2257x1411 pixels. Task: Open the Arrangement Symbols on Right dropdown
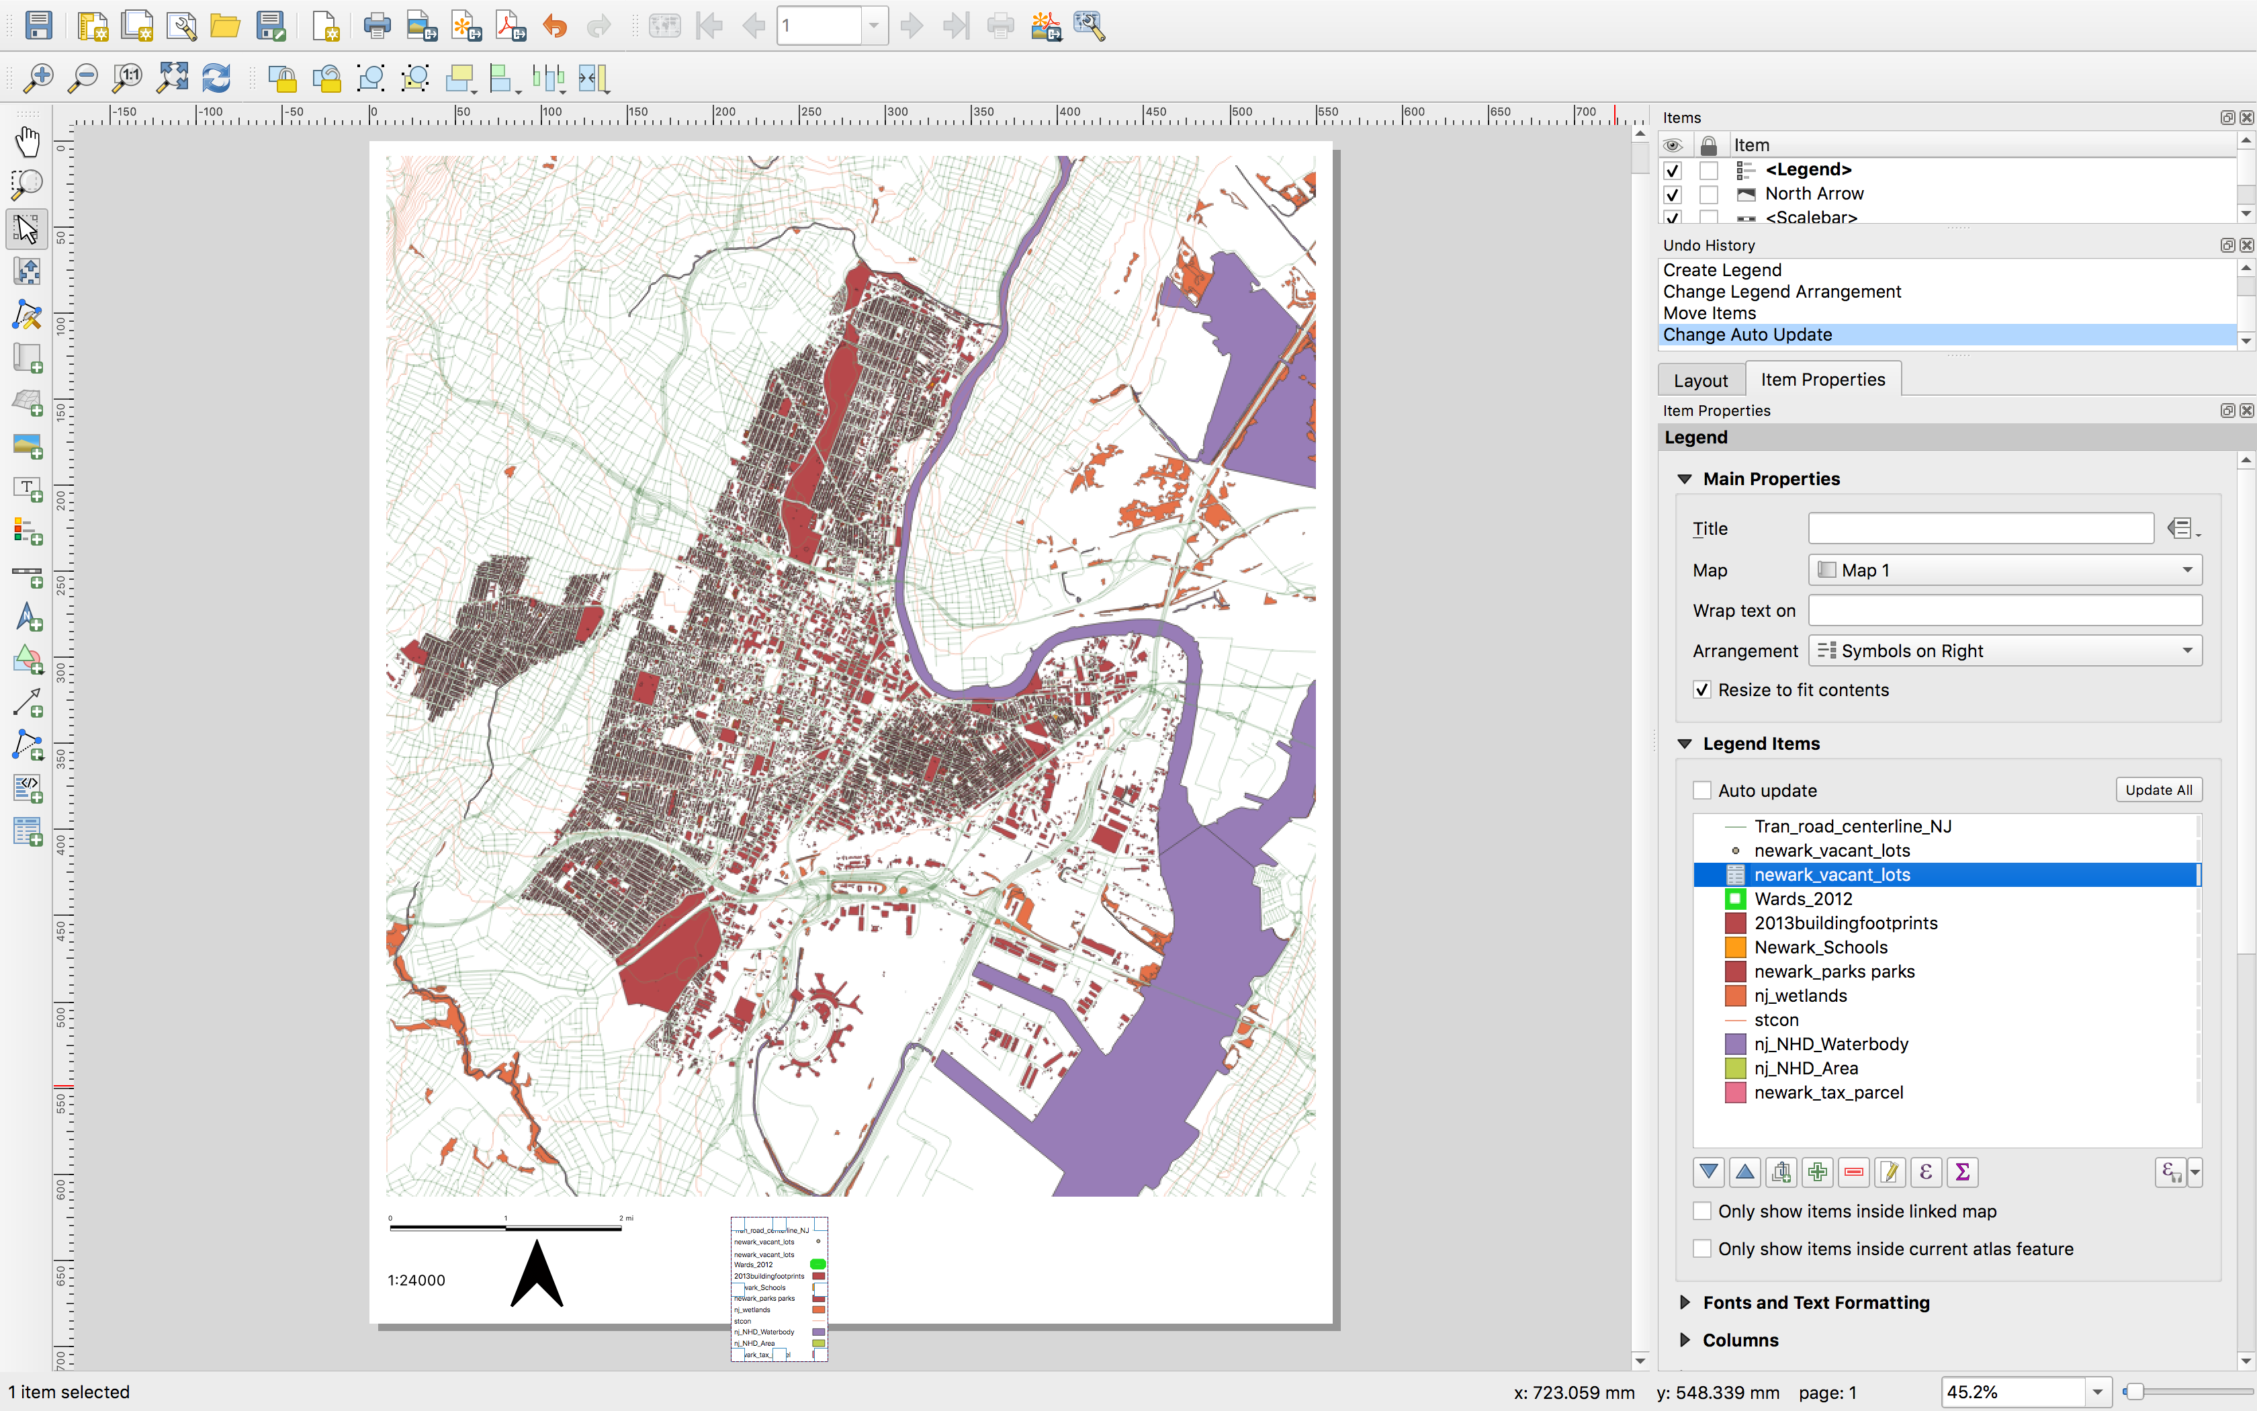click(x=2004, y=650)
